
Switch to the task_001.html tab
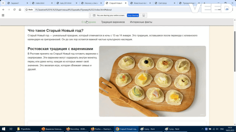(67, 3)
